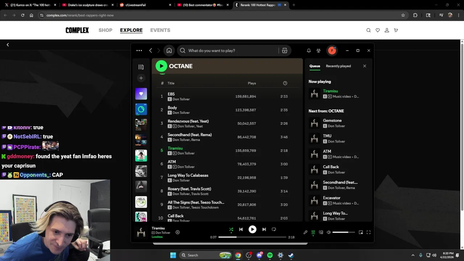This screenshot has height=261, width=464.
Task: Toggle repeat mode
Action: click(x=274, y=229)
